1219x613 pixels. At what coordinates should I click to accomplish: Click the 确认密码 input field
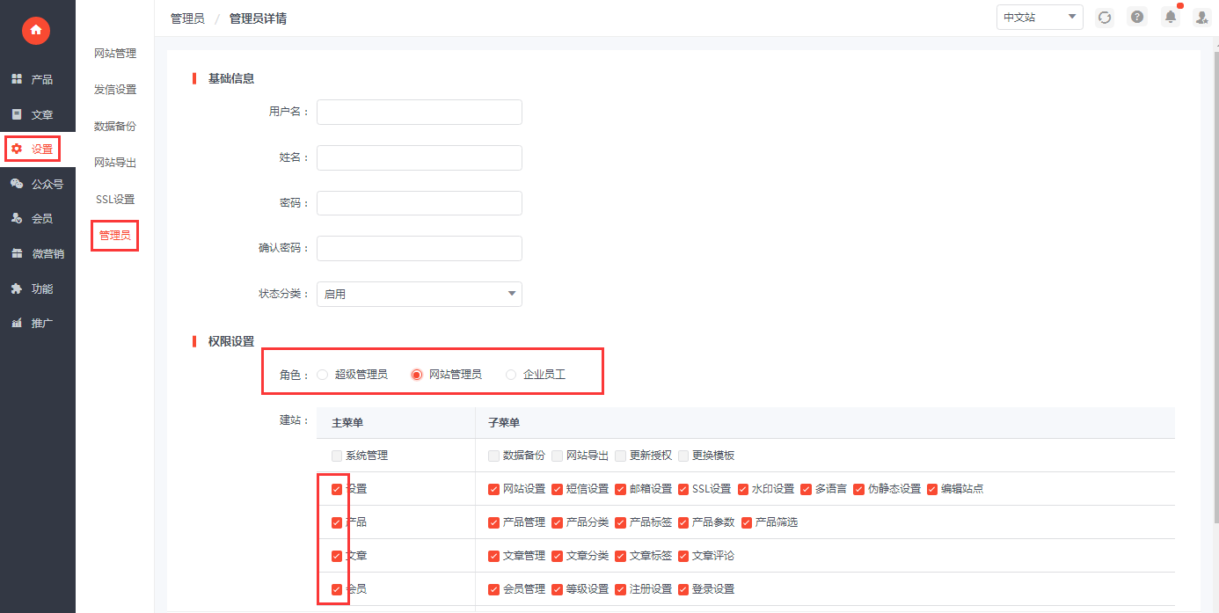(420, 248)
